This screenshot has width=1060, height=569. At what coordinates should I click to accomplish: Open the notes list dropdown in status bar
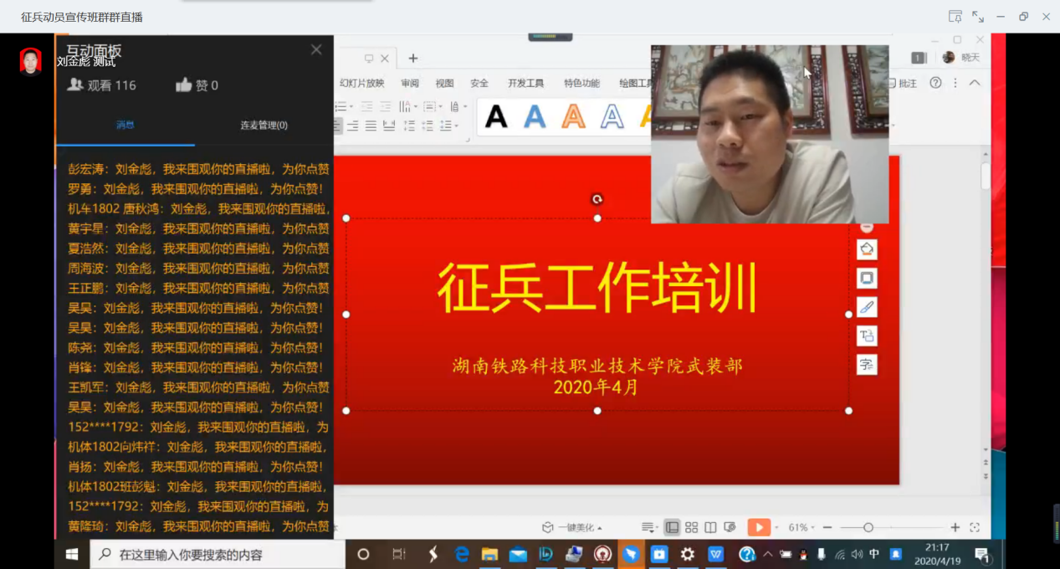(x=650, y=527)
